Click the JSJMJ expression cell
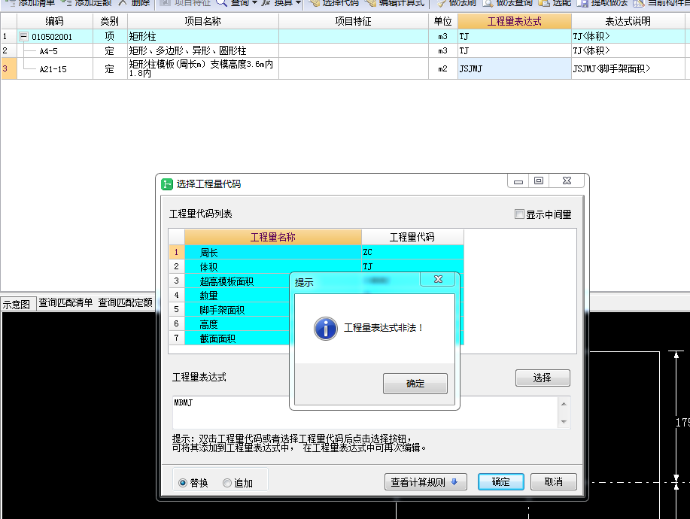 point(515,68)
